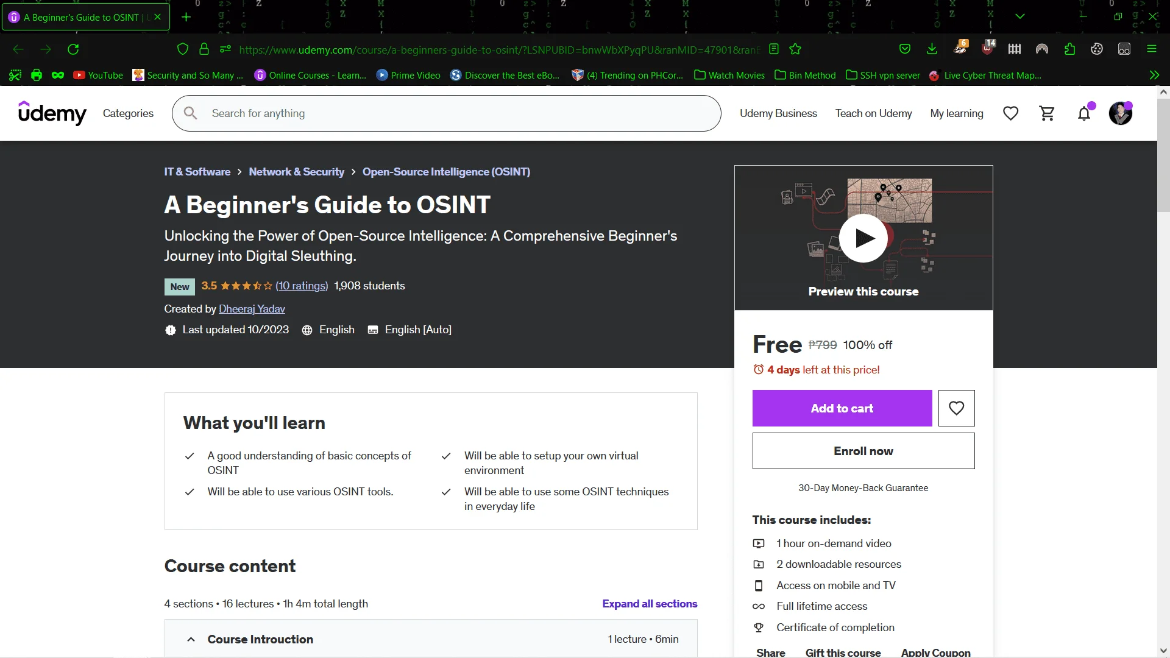Open the YouTube bookmark

98,76
